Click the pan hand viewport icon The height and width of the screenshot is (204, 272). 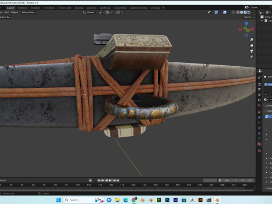pos(252,45)
